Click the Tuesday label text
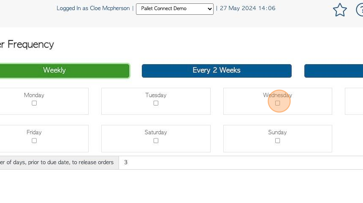The image size is (363, 203). (156, 95)
